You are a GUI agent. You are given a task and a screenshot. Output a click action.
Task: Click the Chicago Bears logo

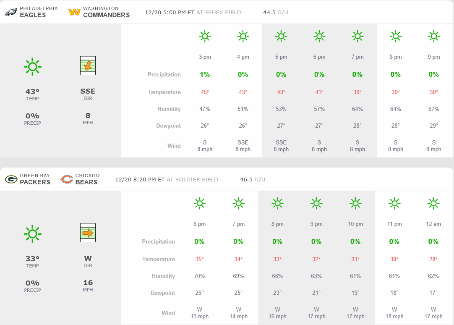pos(67,179)
